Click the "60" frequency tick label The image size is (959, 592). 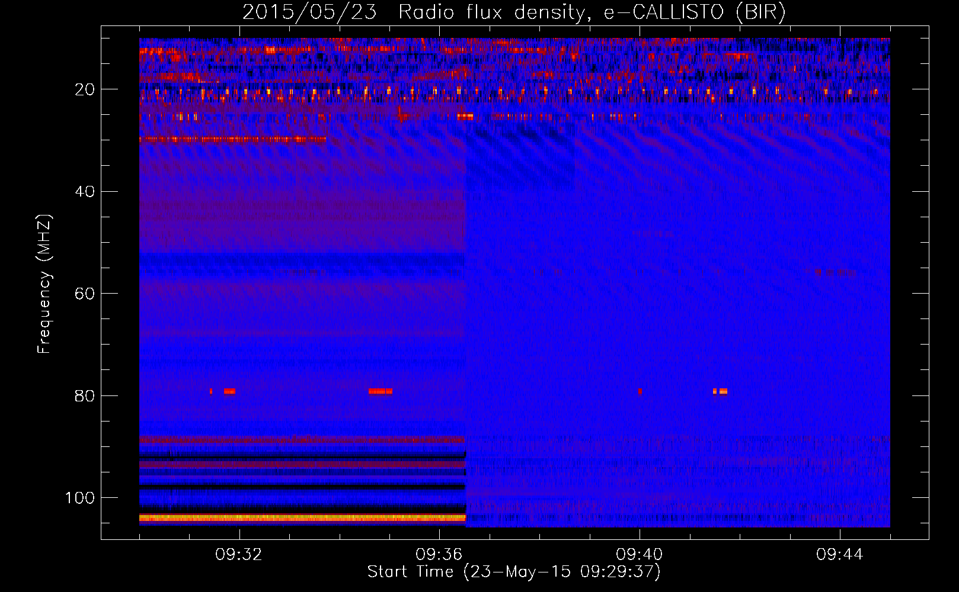coord(85,294)
